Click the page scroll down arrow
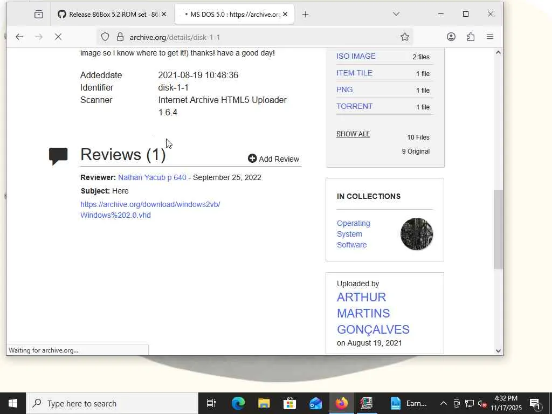This screenshot has width=552, height=414. click(498, 350)
